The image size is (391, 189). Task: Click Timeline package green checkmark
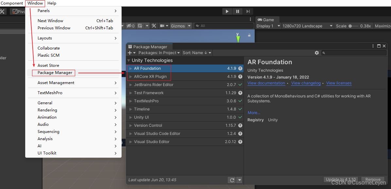(x=240, y=109)
